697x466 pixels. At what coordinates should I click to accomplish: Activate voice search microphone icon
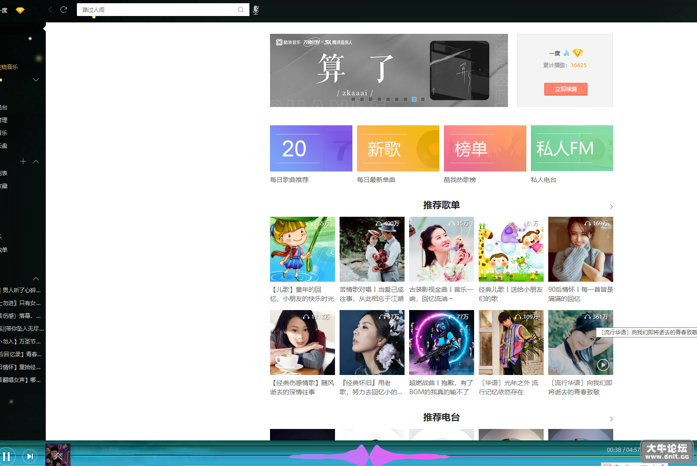pos(256,10)
